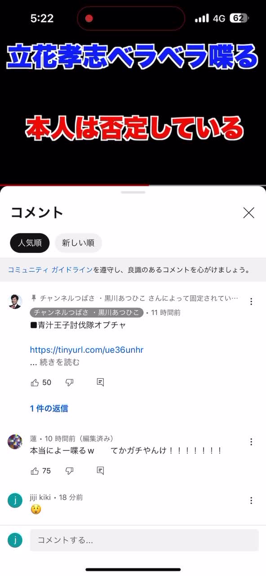Like the pinned チャンネルつばさ comment
The image size is (266, 576).
tap(35, 382)
